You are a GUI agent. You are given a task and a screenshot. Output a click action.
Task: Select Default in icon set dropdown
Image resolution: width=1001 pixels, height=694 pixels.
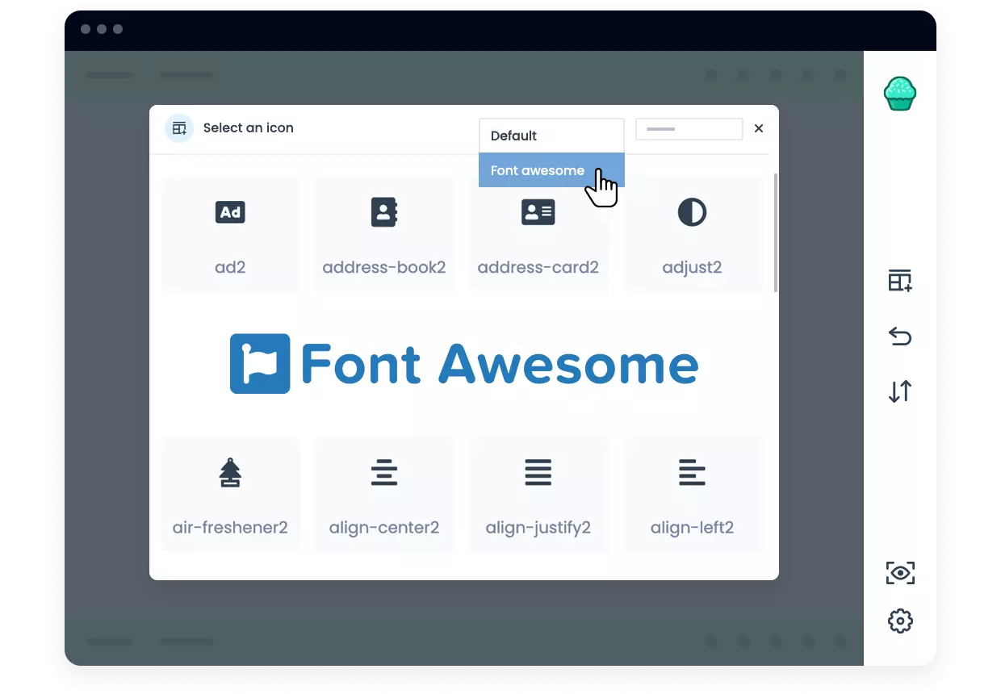(x=551, y=136)
